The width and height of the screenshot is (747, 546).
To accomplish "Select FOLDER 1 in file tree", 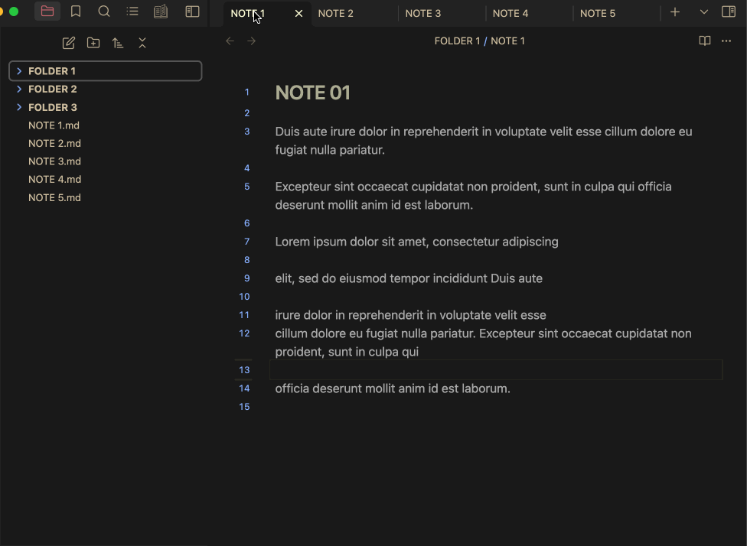I will pyautogui.click(x=106, y=71).
